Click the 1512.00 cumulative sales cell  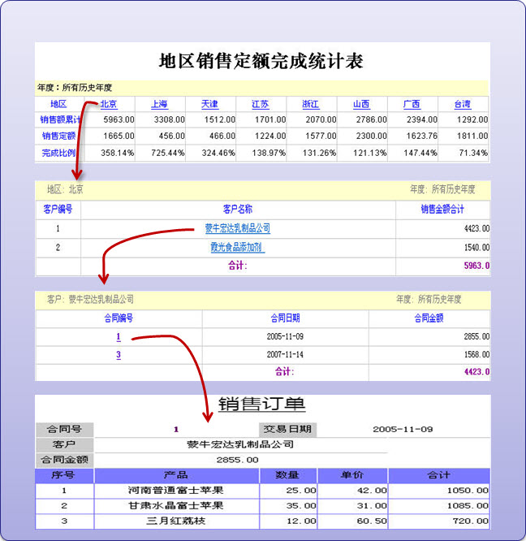point(220,119)
